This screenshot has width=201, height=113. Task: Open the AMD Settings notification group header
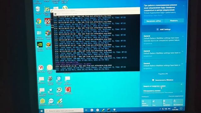164,29
